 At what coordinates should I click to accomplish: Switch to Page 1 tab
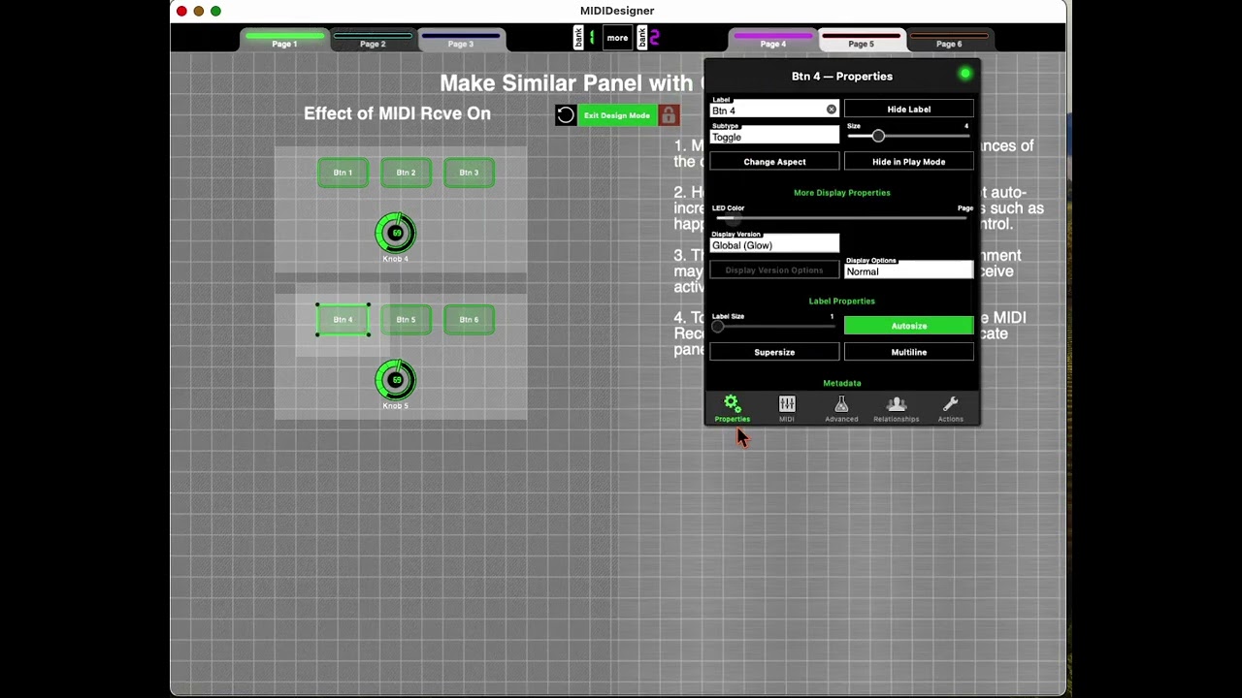point(284,40)
